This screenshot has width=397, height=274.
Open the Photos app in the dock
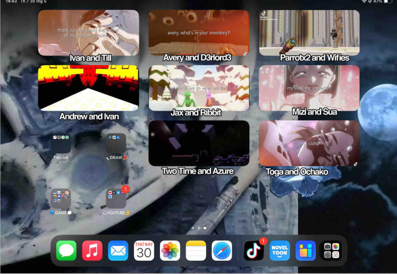[170, 250]
